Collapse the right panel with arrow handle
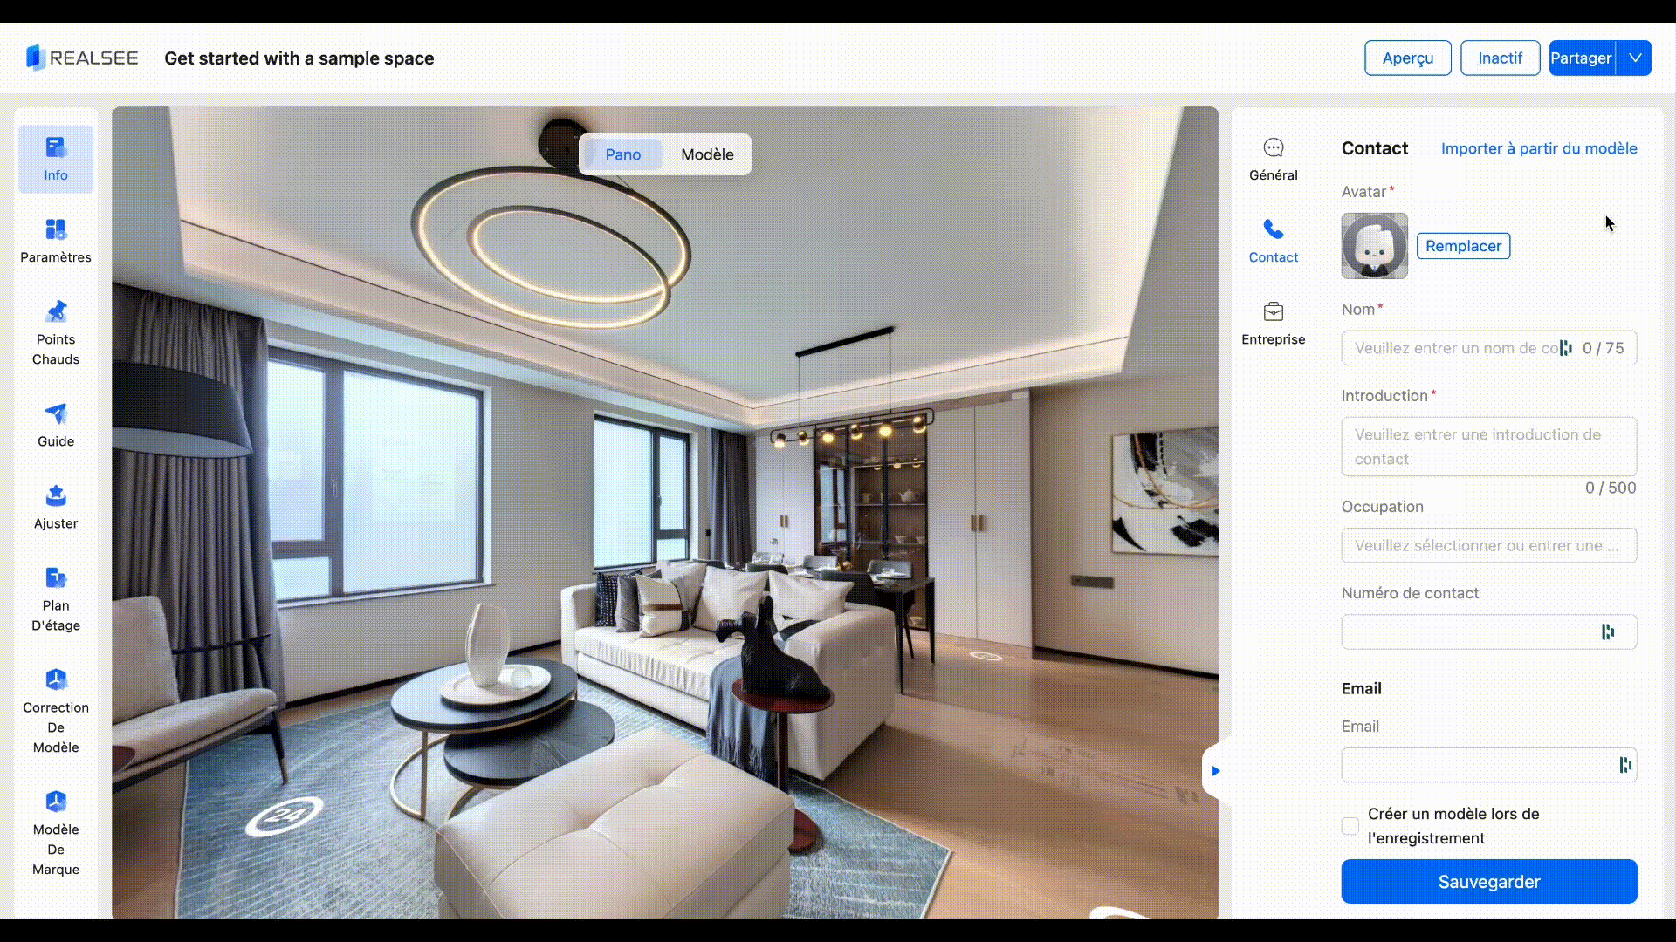Viewport: 1676px width, 942px height. point(1215,771)
